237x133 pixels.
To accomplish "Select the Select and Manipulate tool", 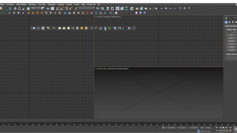I will [x=48, y=8].
